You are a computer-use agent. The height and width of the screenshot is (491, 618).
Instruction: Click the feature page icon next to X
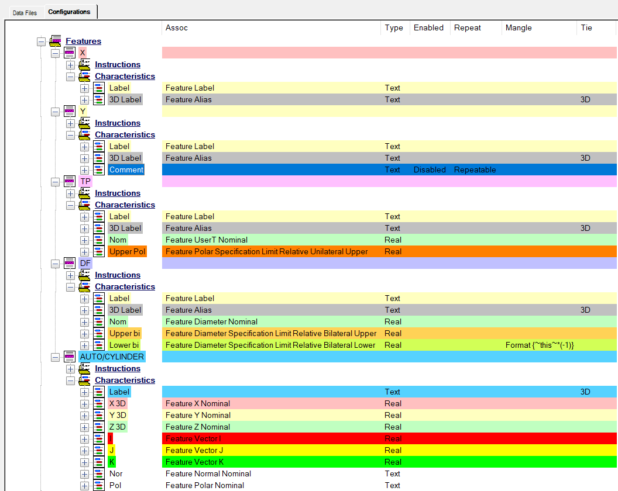[x=70, y=53]
